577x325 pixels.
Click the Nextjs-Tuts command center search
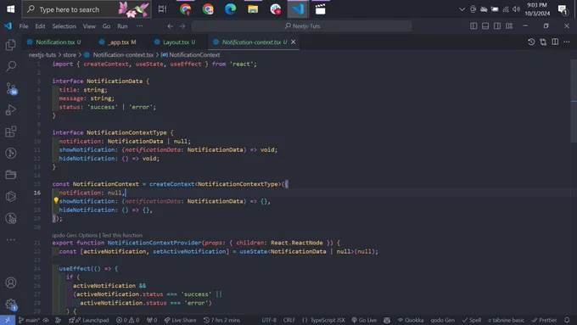tap(301, 26)
